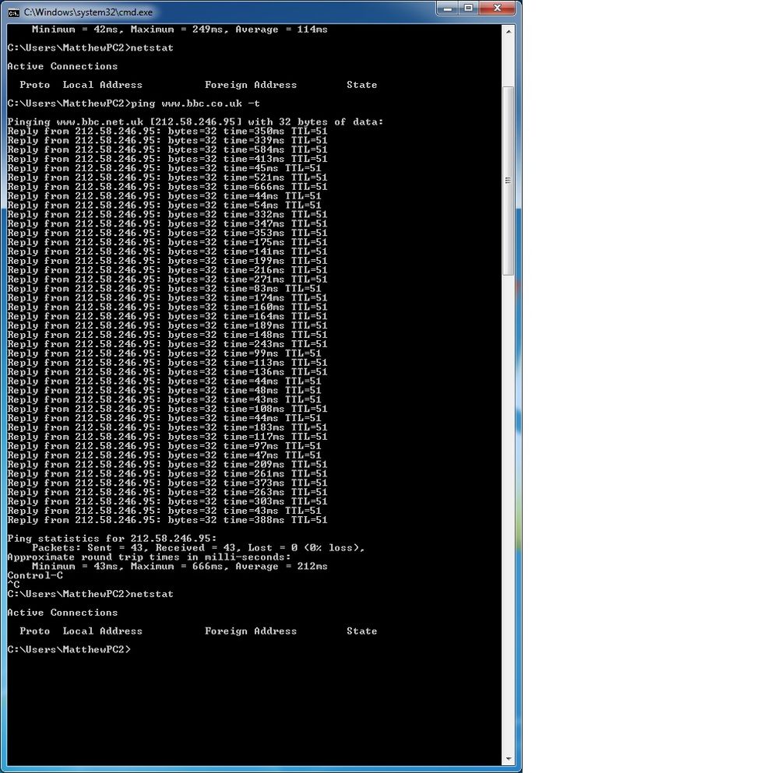Close the cmd.exe window

[498, 9]
